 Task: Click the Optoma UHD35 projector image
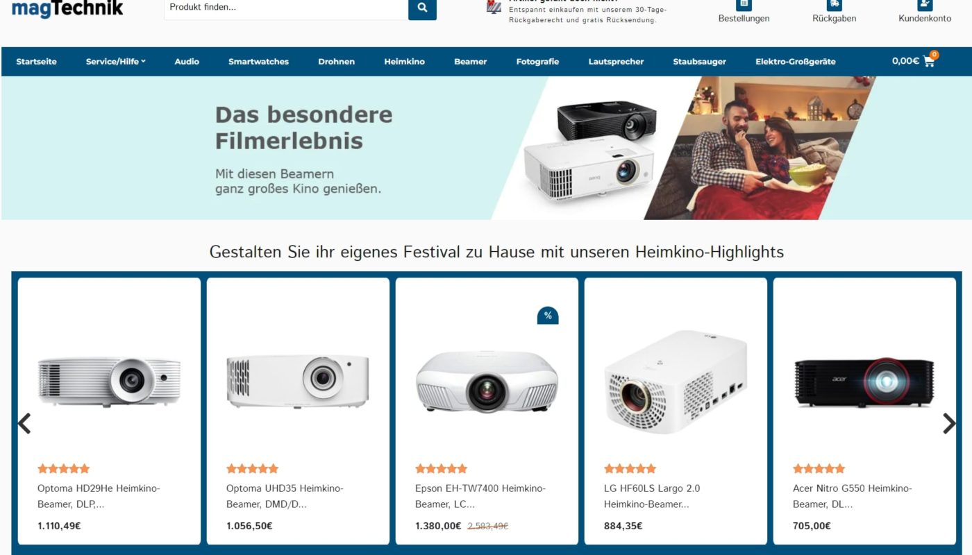(x=298, y=381)
